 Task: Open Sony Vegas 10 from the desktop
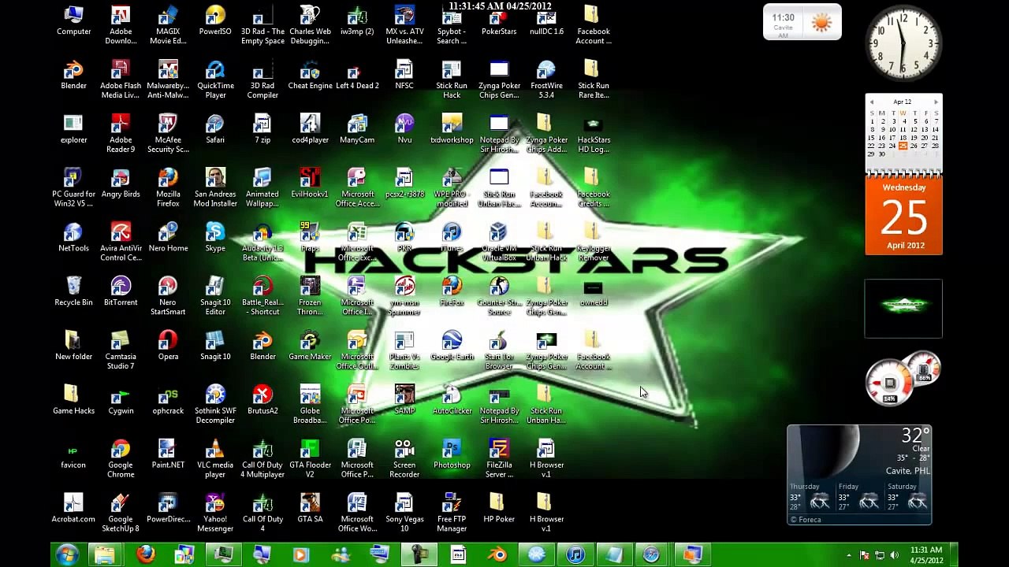coord(404,514)
